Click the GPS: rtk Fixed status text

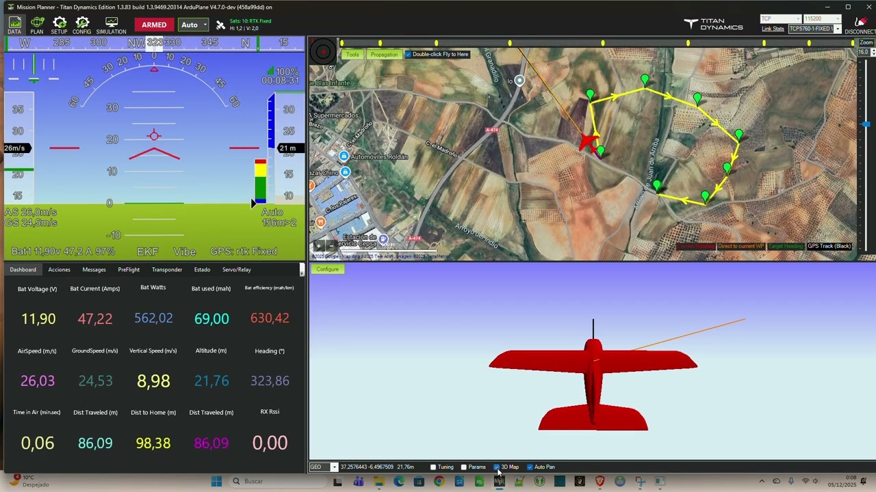[x=244, y=251]
